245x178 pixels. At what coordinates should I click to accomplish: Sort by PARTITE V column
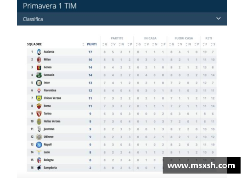(x=113, y=44)
